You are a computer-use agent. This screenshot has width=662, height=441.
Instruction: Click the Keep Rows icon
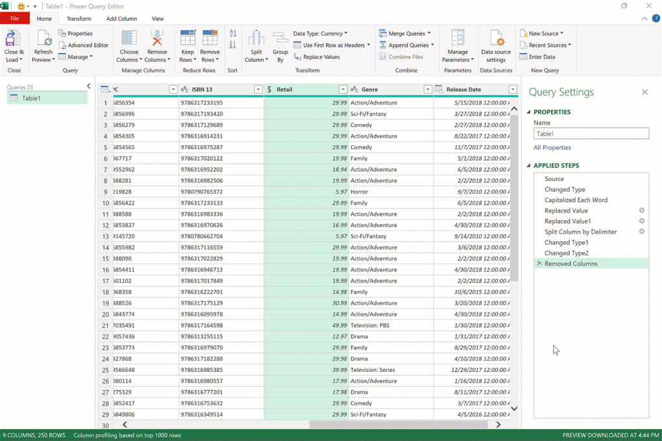[x=187, y=39]
